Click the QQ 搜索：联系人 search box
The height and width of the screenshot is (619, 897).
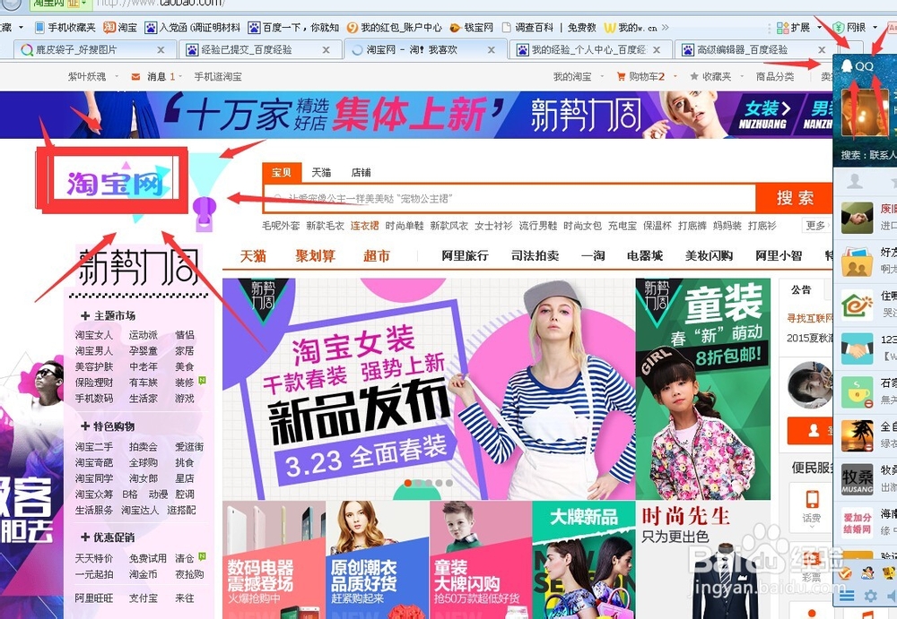click(867, 155)
